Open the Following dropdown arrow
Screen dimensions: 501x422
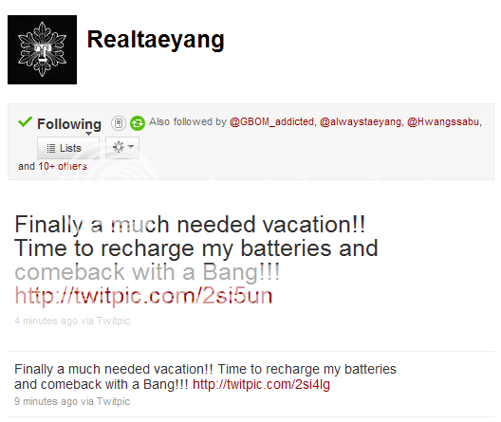click(x=89, y=134)
